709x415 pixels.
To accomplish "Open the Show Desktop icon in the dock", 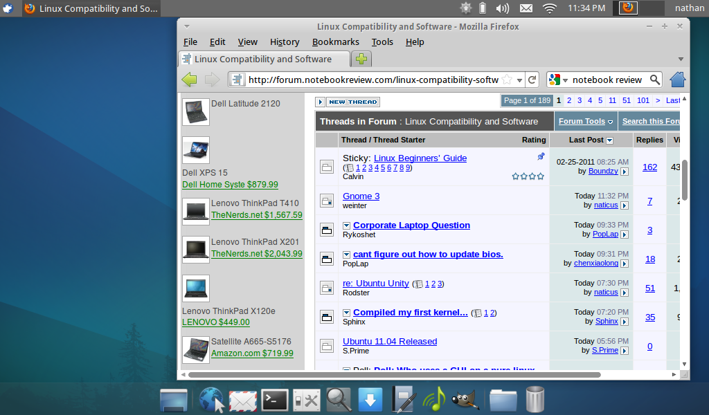I will coord(174,400).
